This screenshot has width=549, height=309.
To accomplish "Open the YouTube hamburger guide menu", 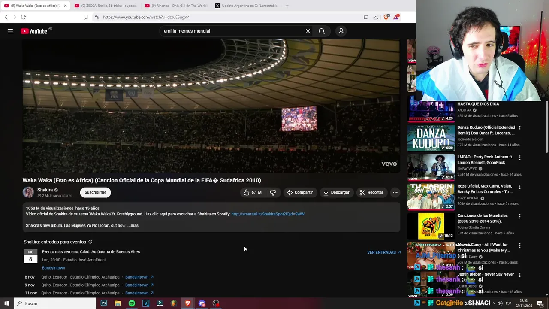I will click(x=10, y=31).
